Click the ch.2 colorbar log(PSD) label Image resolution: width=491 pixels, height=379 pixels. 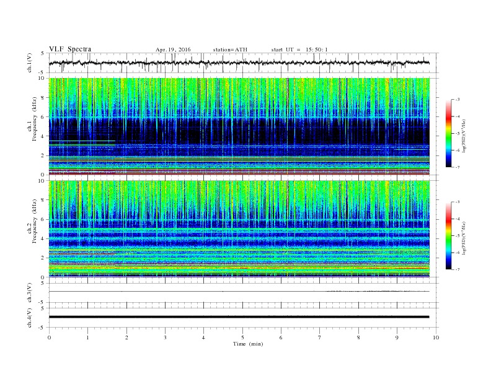(x=464, y=238)
